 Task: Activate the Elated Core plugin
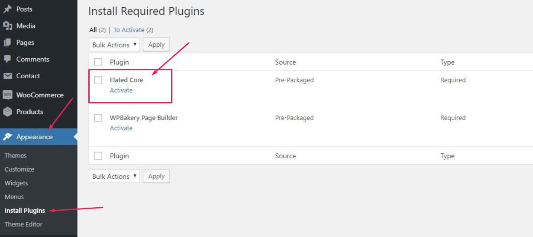(121, 90)
